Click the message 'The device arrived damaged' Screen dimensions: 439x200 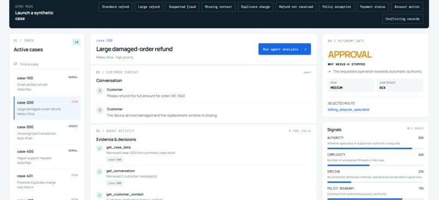pyautogui.click(x=162, y=115)
